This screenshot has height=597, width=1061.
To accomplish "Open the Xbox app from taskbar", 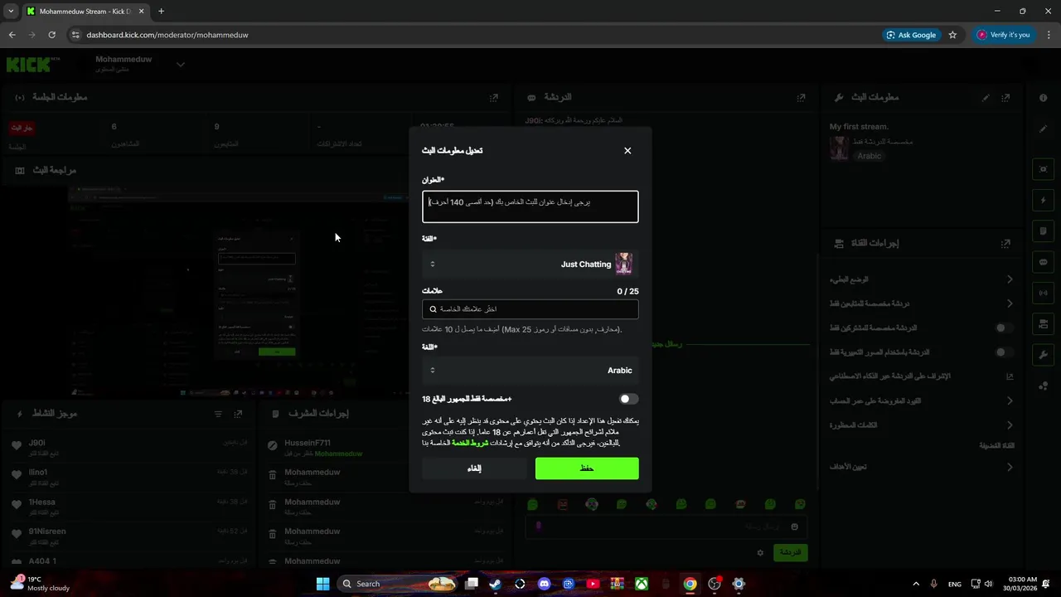I will tap(641, 584).
